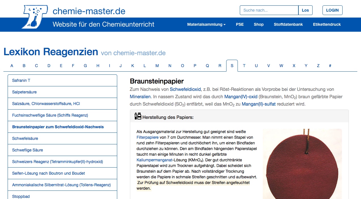
Task: Select the letter M tab
Action: [157, 66]
